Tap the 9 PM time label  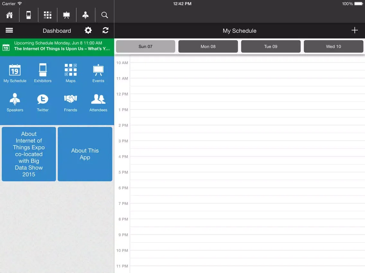point(123,235)
